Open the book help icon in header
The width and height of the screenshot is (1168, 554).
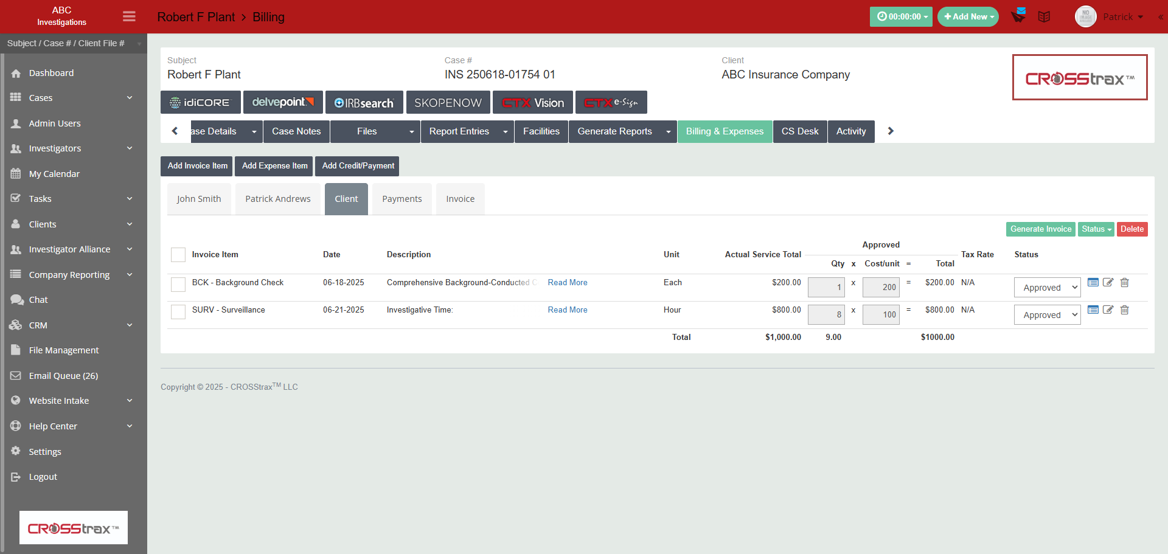coord(1044,16)
